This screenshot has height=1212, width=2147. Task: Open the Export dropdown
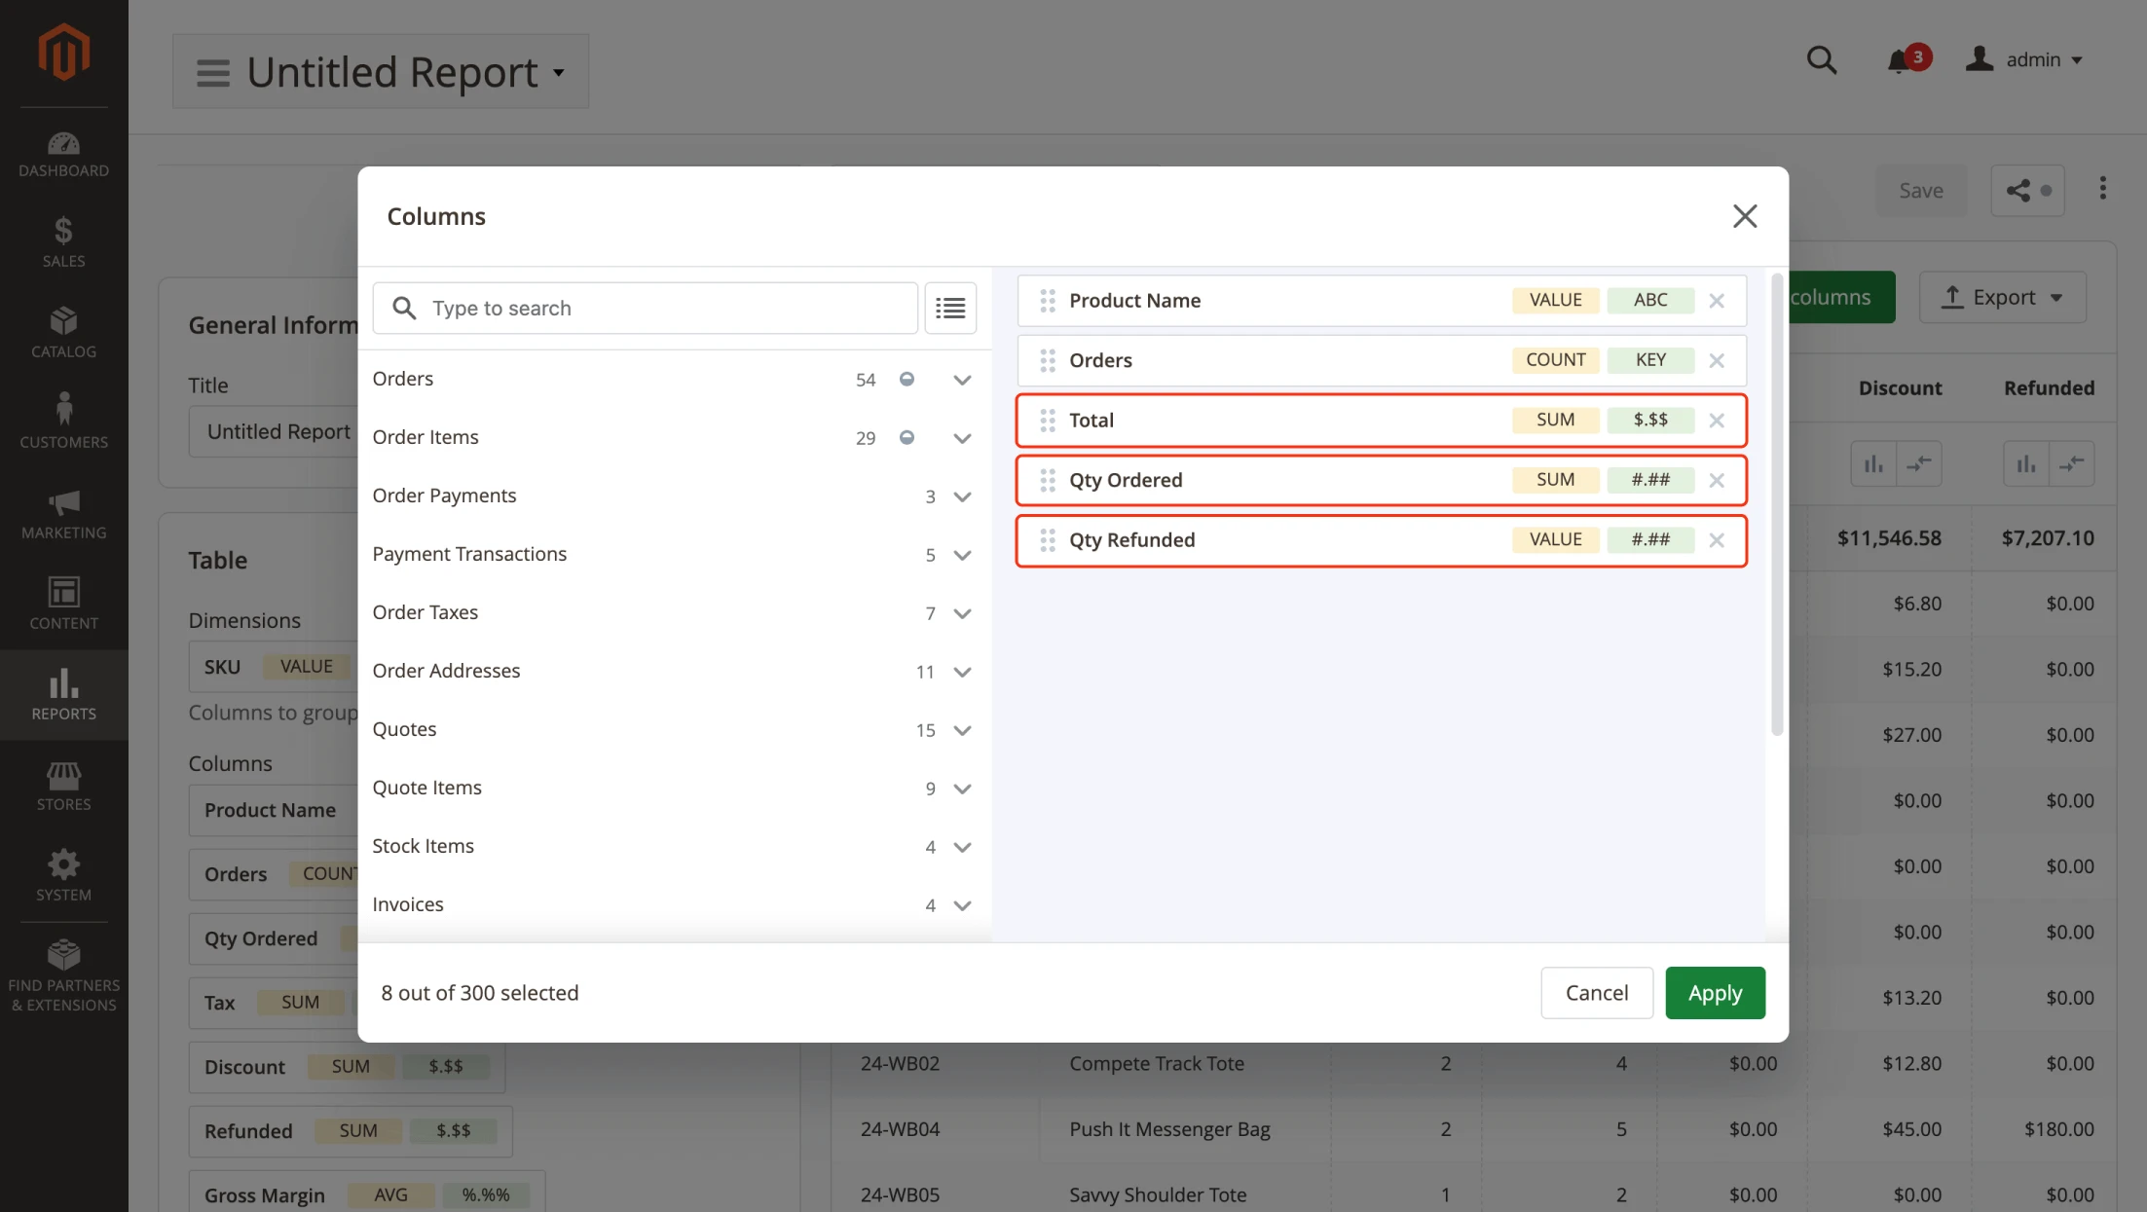[2003, 297]
